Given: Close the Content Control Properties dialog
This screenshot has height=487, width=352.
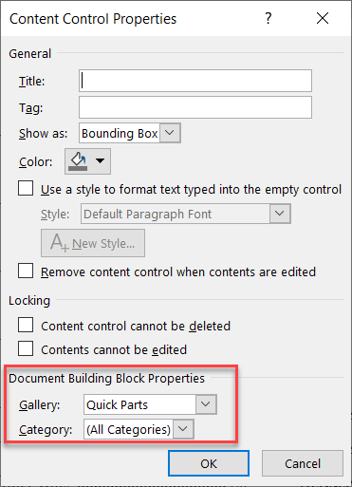Looking at the screenshot, I should [x=323, y=18].
